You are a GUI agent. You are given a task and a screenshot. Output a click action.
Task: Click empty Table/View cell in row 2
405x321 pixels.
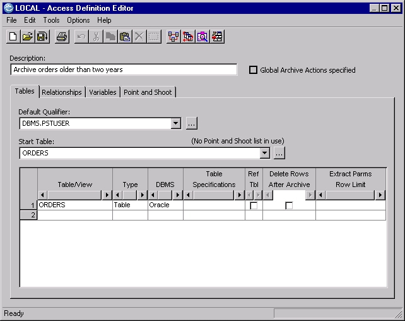point(75,215)
